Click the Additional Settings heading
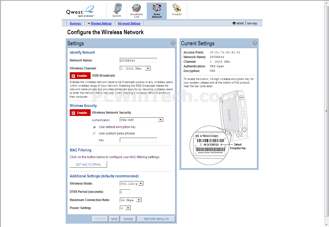Viewport: 329px width, 227px height. pyautogui.click(x=104, y=176)
